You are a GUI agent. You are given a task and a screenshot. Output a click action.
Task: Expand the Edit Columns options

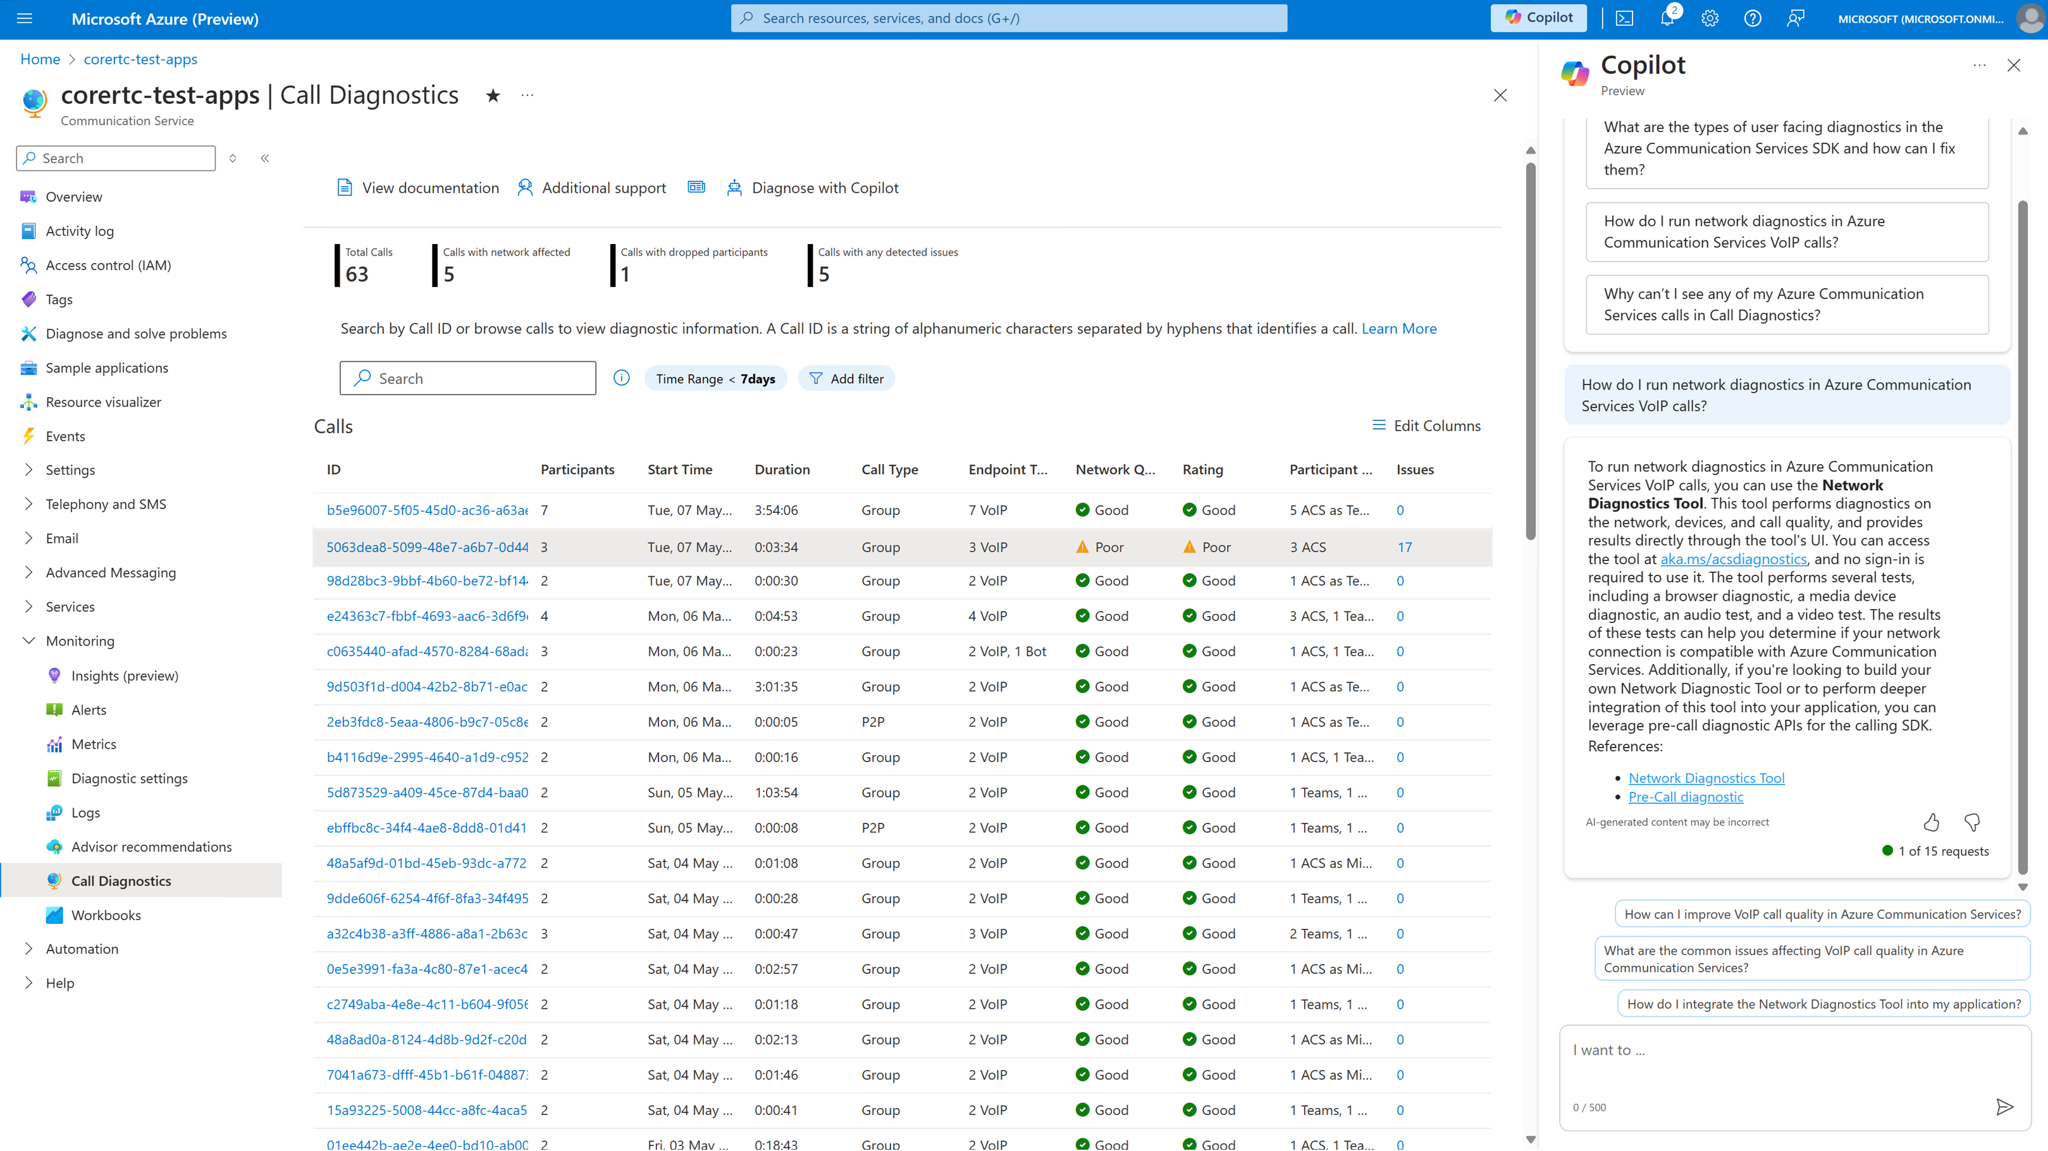(1424, 426)
